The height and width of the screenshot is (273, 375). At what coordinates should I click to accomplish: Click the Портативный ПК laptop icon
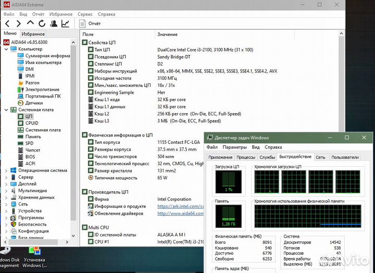(x=20, y=96)
